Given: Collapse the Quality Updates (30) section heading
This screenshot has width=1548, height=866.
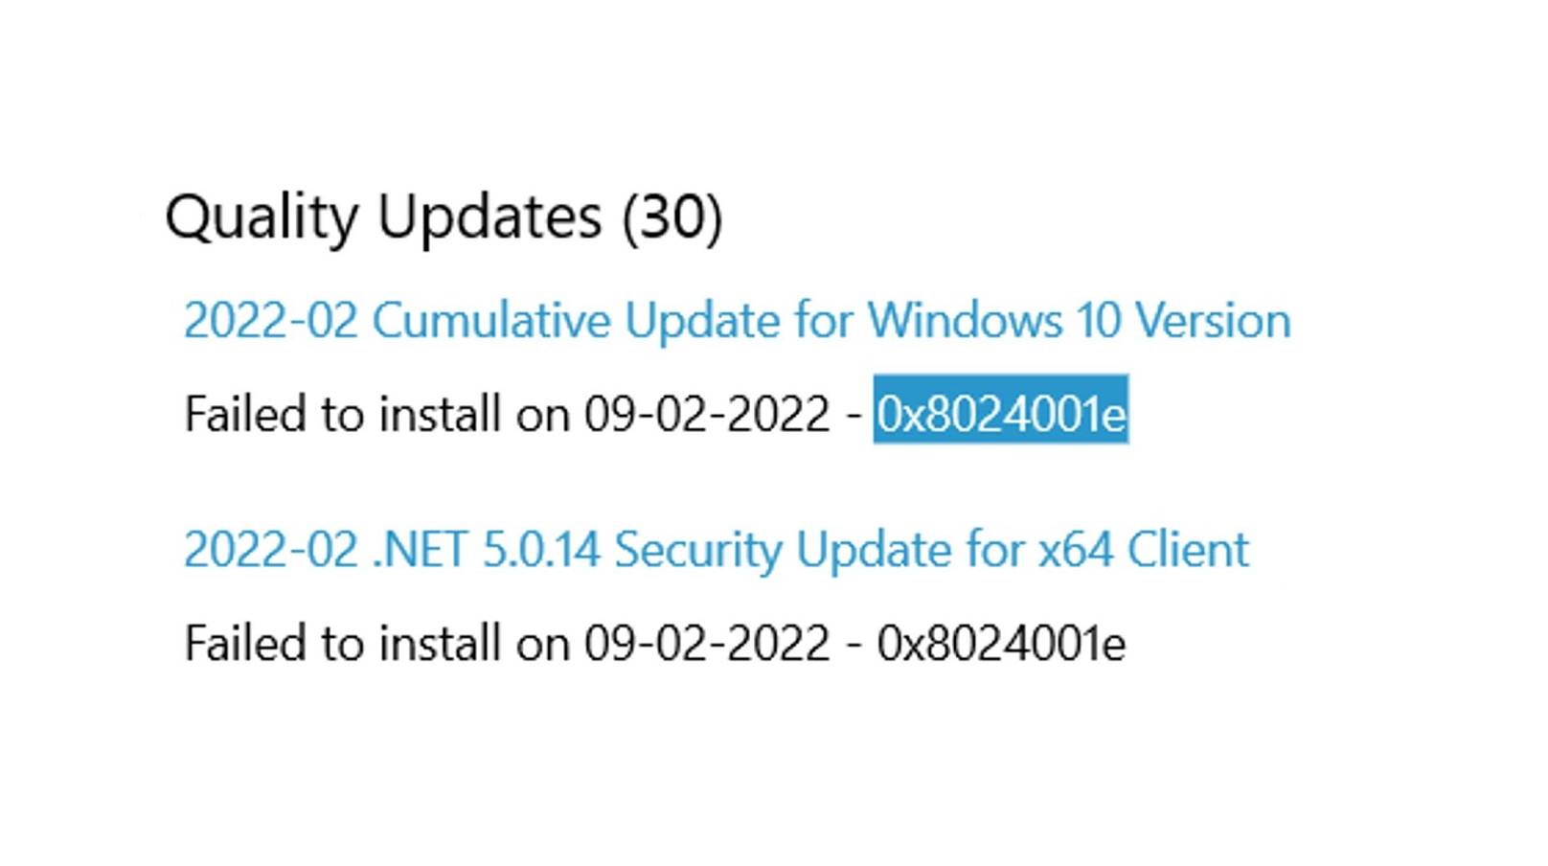Looking at the screenshot, I should pyautogui.click(x=443, y=216).
